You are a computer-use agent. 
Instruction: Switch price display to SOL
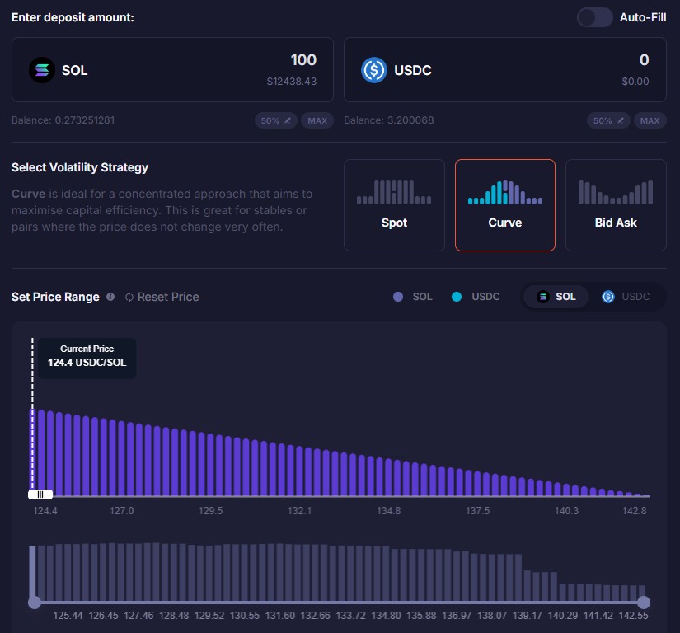click(x=556, y=297)
